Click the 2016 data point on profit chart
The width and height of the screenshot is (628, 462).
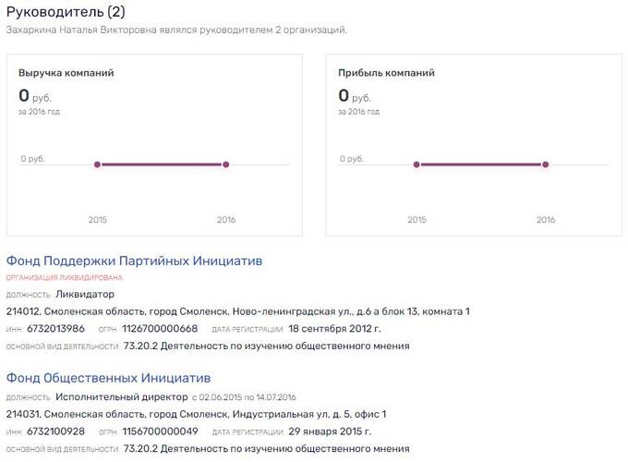(x=546, y=164)
